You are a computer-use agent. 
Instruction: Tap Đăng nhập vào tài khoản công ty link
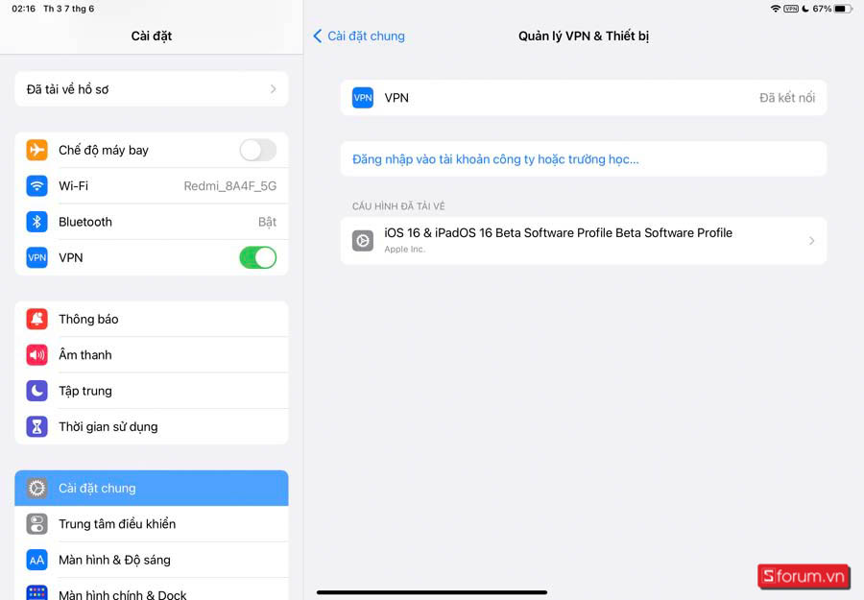[x=495, y=159]
